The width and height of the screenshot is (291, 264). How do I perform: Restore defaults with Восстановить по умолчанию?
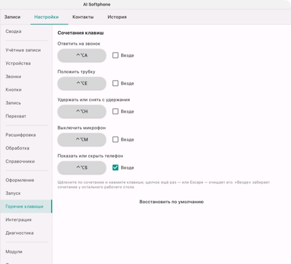pos(171,202)
